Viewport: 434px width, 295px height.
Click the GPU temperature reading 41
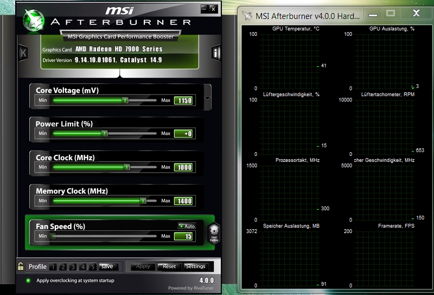(x=323, y=66)
